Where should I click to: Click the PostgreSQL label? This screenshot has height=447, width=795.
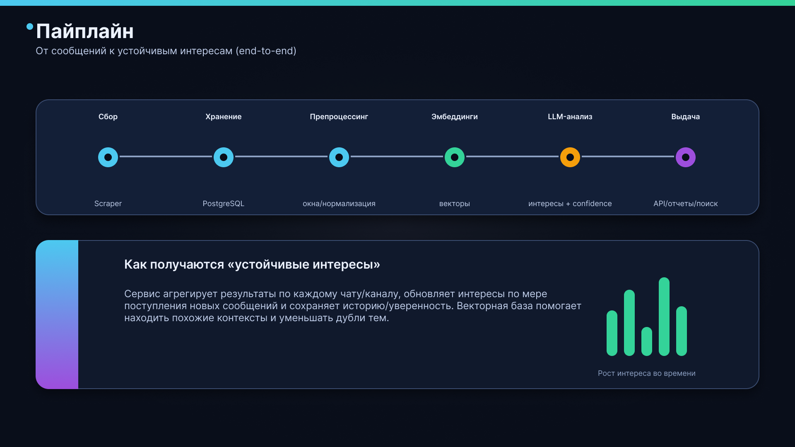tap(224, 204)
